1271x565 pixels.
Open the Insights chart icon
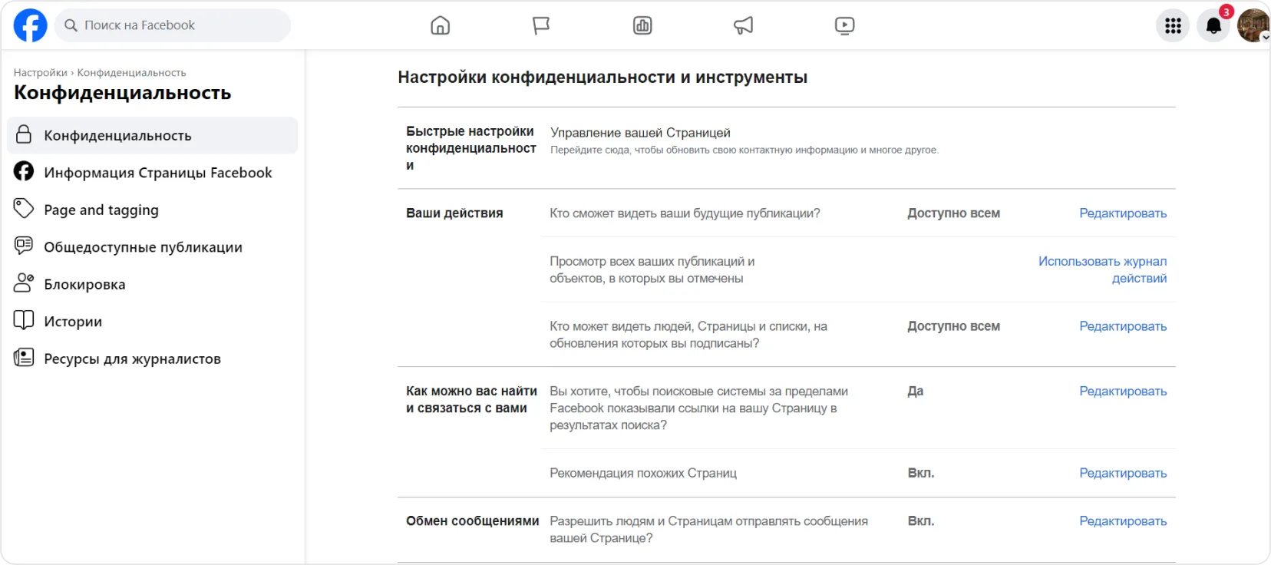pos(642,26)
